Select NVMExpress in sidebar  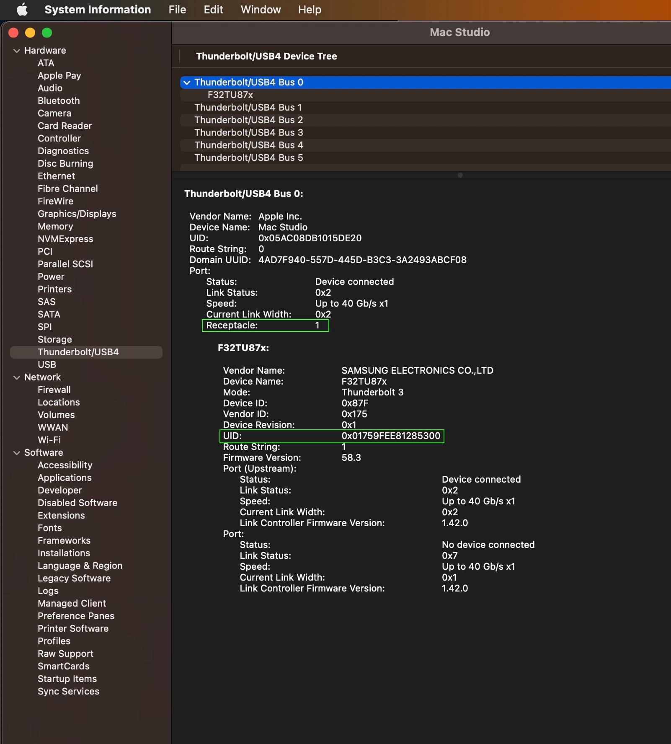65,239
